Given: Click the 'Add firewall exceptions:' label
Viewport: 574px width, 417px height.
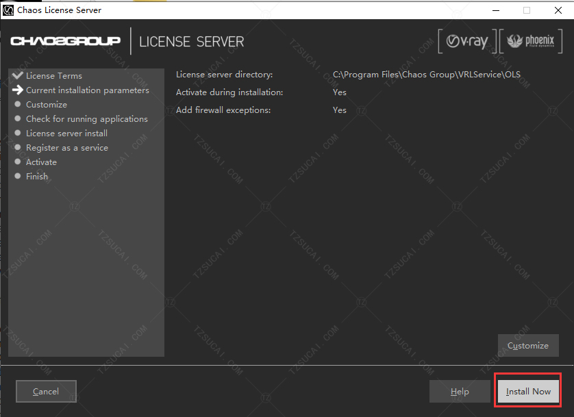Looking at the screenshot, I should [x=223, y=110].
